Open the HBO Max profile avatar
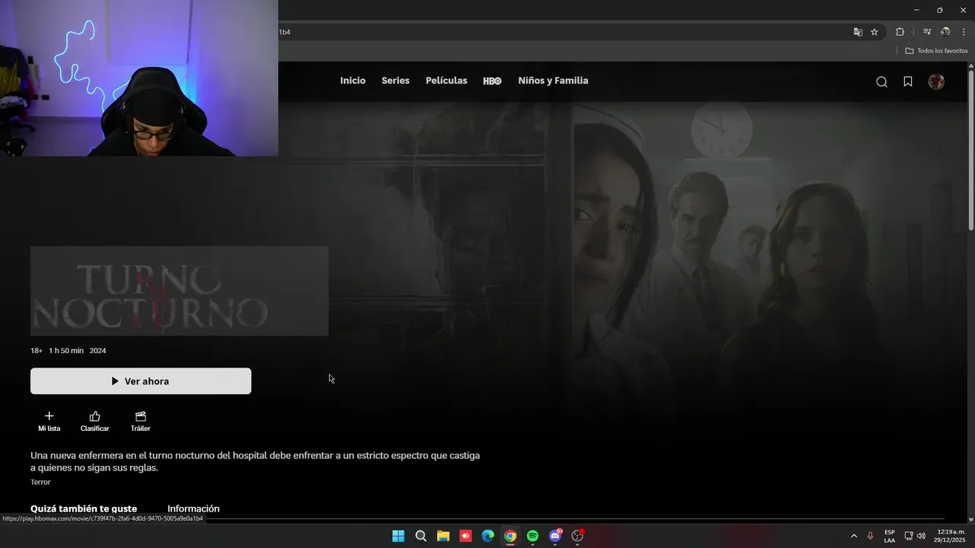The width and height of the screenshot is (975, 548). [x=936, y=81]
